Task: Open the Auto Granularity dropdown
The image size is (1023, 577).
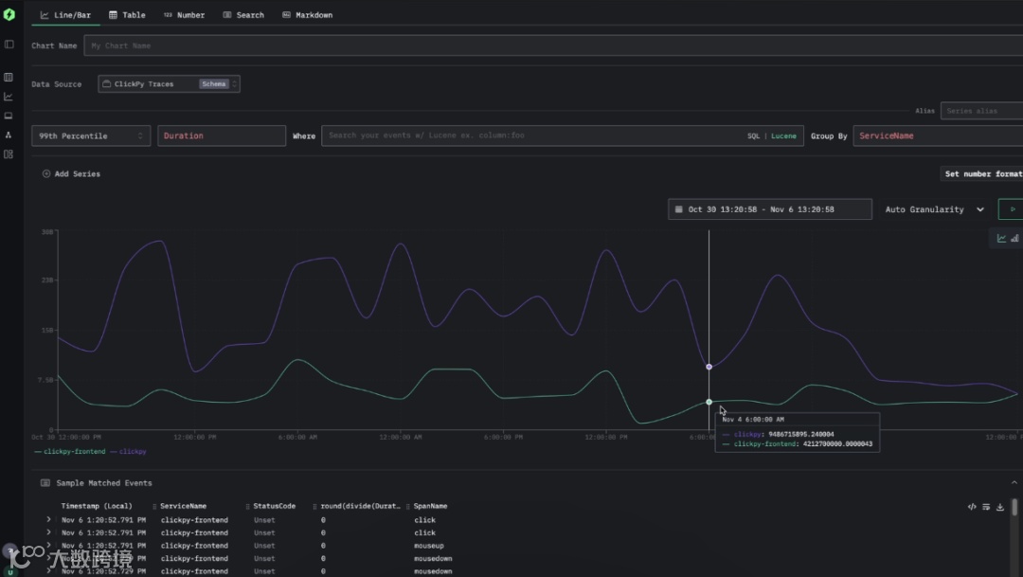Action: 934,209
